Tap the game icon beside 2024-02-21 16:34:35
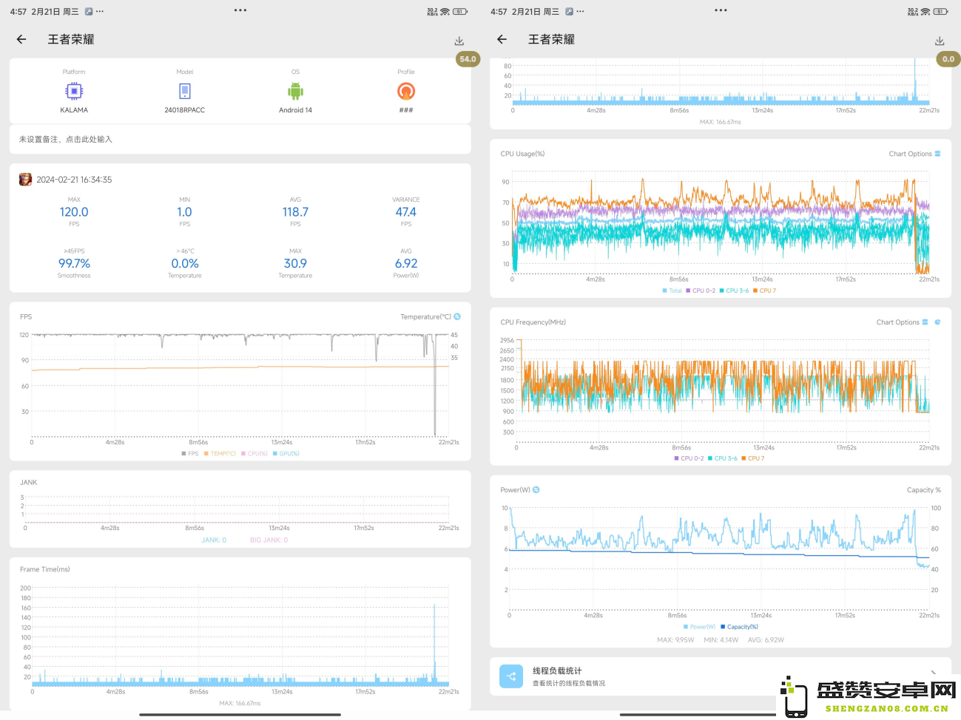Viewport: 961px width, 720px height. point(25,180)
